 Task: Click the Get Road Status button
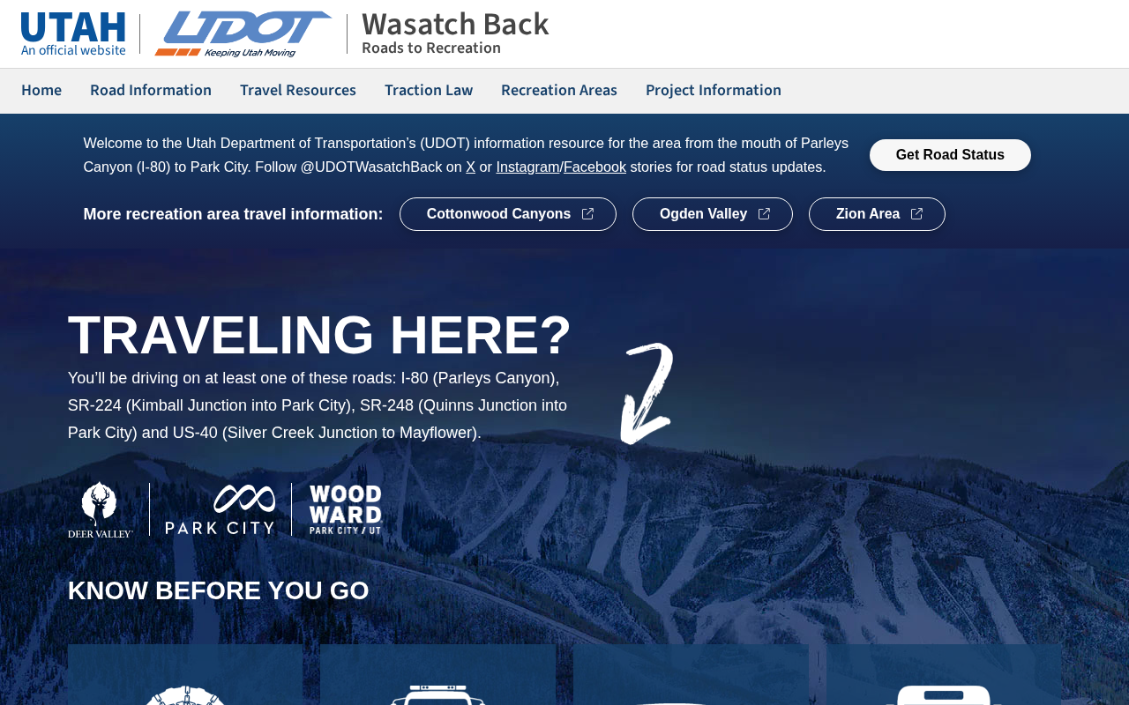coord(950,155)
